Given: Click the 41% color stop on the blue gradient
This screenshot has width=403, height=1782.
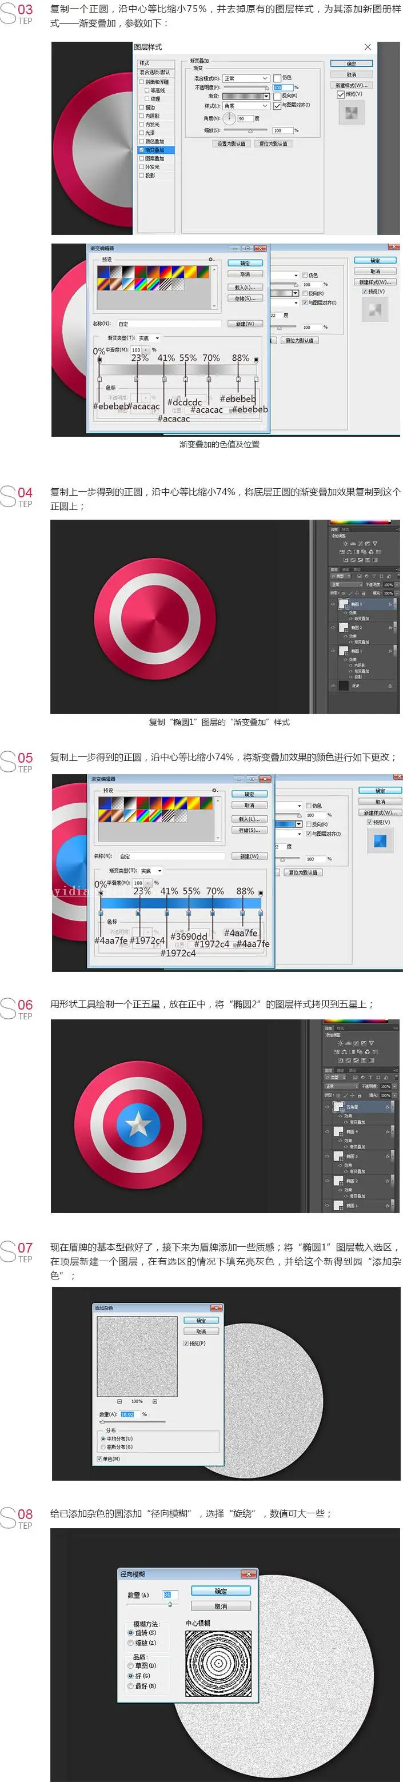Looking at the screenshot, I should coord(166,913).
